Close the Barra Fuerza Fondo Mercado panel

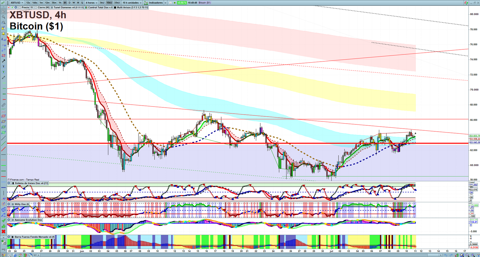coord(9,237)
